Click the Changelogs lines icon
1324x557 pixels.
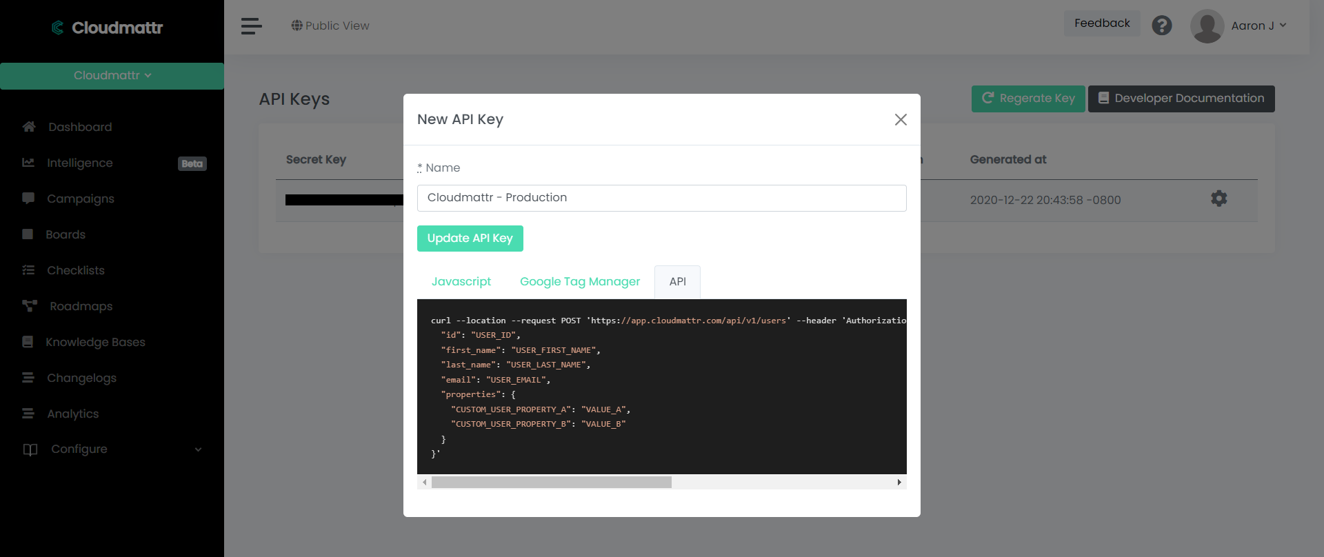(28, 378)
